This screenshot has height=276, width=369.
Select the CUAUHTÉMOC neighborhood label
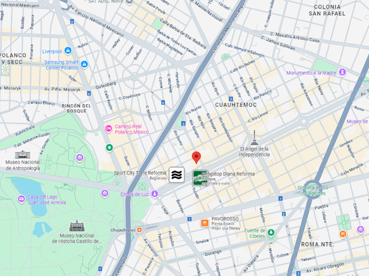(236, 105)
